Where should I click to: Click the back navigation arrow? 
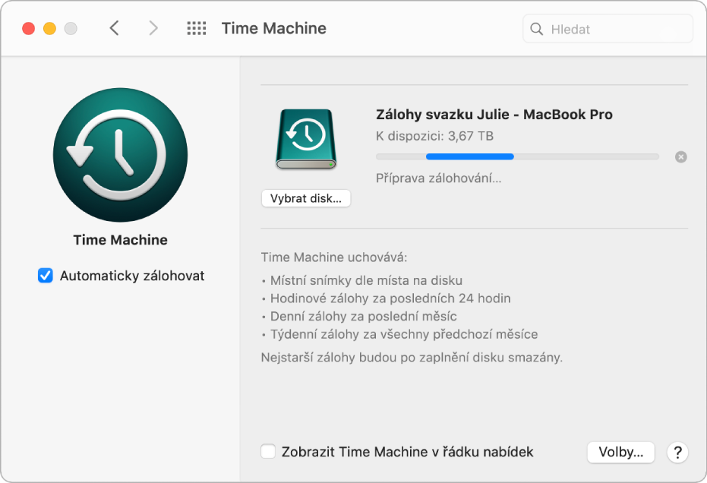pos(114,27)
